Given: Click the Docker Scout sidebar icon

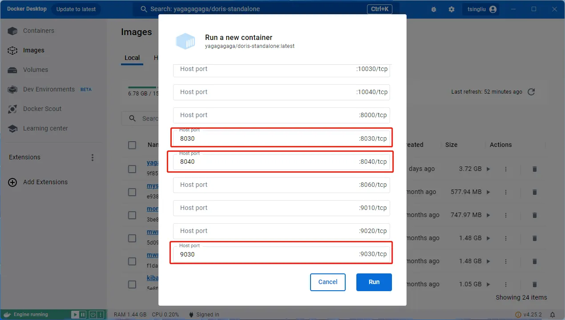Looking at the screenshot, I should [12, 109].
